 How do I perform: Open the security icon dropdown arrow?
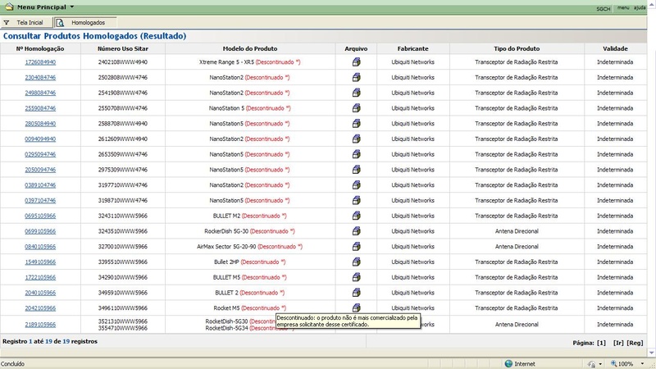[x=600, y=364]
